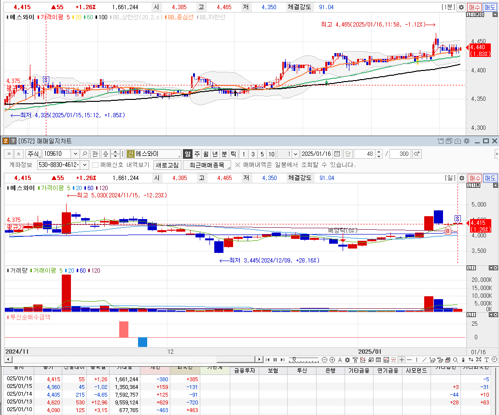
Task: Toggle the 월 (monthly) period button
Action: click(206, 154)
